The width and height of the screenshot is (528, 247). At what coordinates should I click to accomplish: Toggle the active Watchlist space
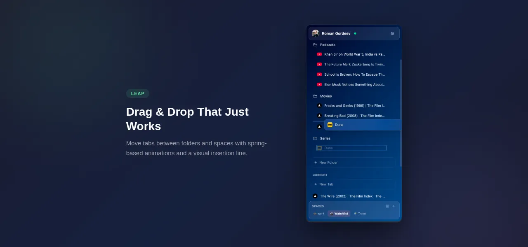338,213
